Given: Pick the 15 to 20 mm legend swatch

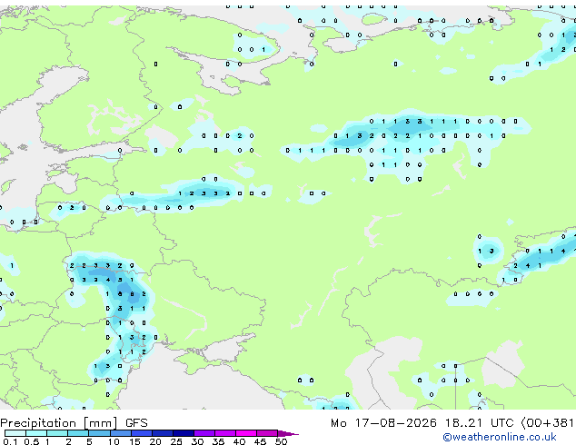Looking at the screenshot, I should pos(142,433).
